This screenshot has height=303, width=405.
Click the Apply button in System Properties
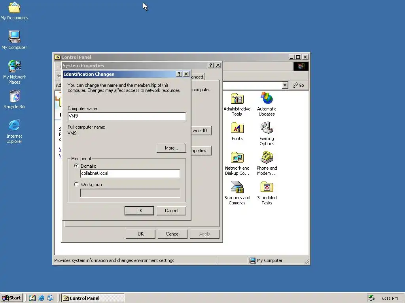(204, 234)
